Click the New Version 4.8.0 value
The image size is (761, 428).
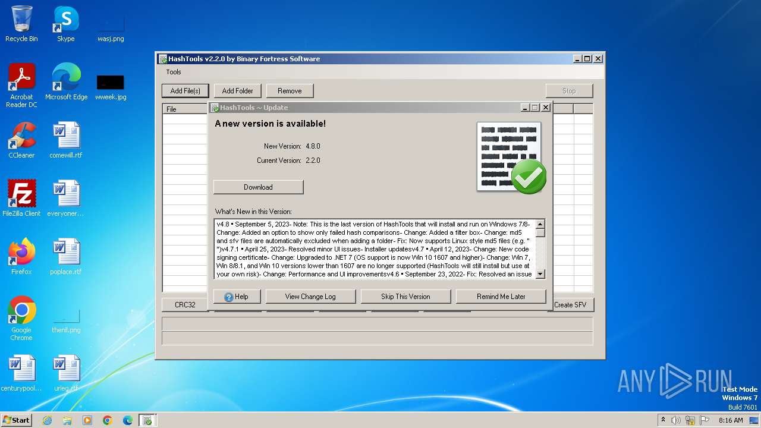(313, 146)
